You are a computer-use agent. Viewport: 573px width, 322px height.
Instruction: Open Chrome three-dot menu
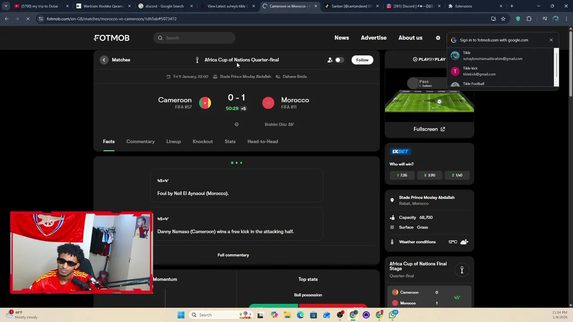pyautogui.click(x=566, y=19)
